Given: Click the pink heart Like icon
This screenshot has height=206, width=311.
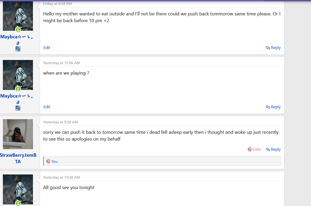Looking at the screenshot, I should (250, 149).
